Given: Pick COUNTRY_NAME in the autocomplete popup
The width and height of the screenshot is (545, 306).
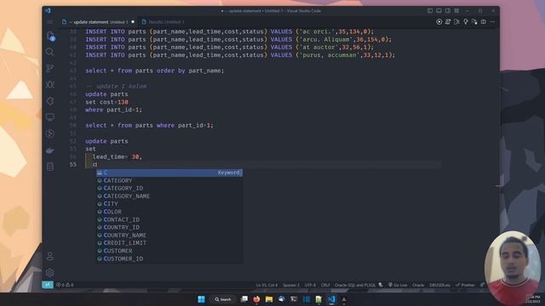Looking at the screenshot, I should pos(169,235).
